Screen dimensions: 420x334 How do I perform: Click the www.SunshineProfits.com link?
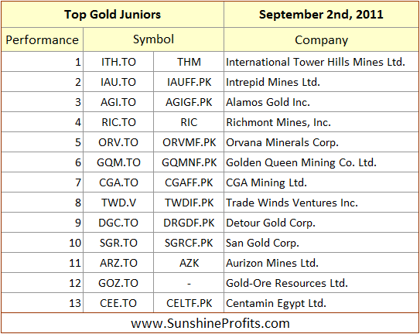pyautogui.click(x=210, y=323)
